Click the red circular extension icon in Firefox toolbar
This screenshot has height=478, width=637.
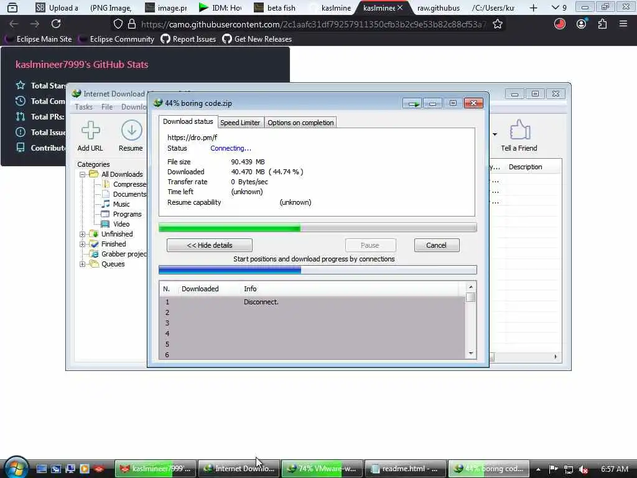pyautogui.click(x=560, y=24)
